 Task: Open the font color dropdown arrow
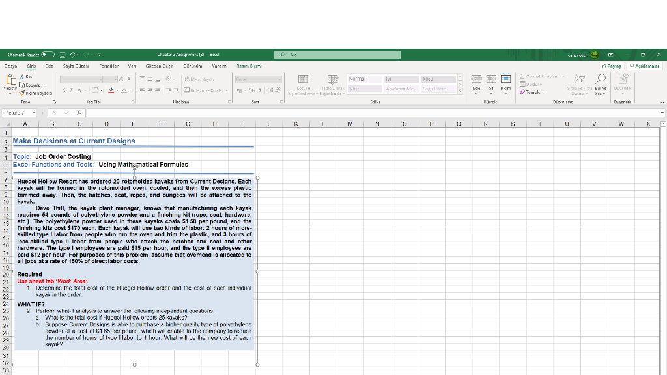tap(130, 90)
